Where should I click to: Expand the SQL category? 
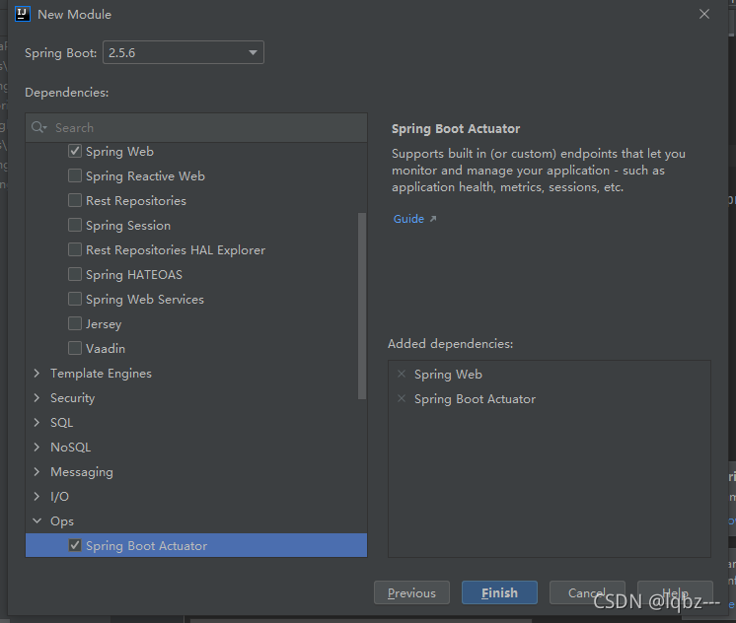tap(37, 422)
